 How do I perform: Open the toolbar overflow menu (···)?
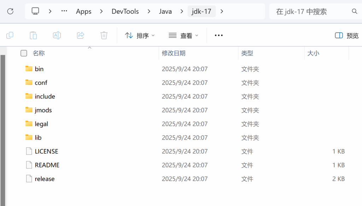218,35
